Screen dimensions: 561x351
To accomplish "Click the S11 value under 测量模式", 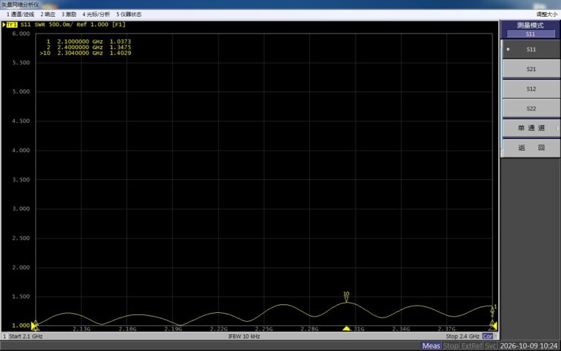I will click(530, 34).
